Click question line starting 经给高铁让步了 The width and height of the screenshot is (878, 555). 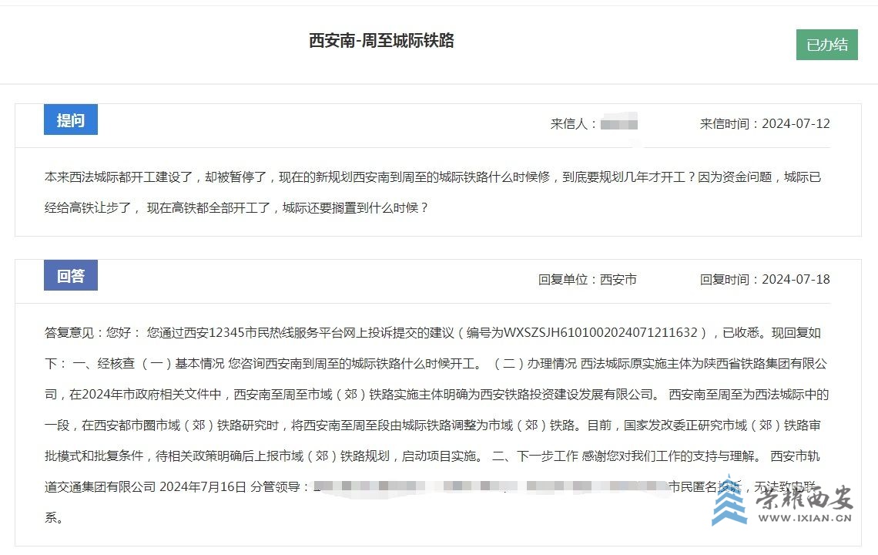point(237,208)
